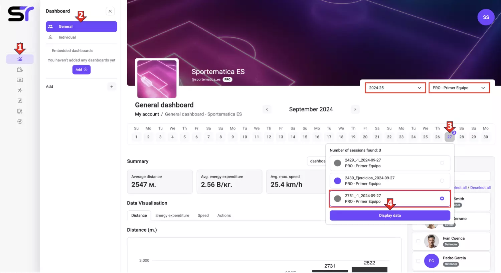Screen dimensions: 501x273
Task: Click the Deselect all link
Action: tap(480, 188)
